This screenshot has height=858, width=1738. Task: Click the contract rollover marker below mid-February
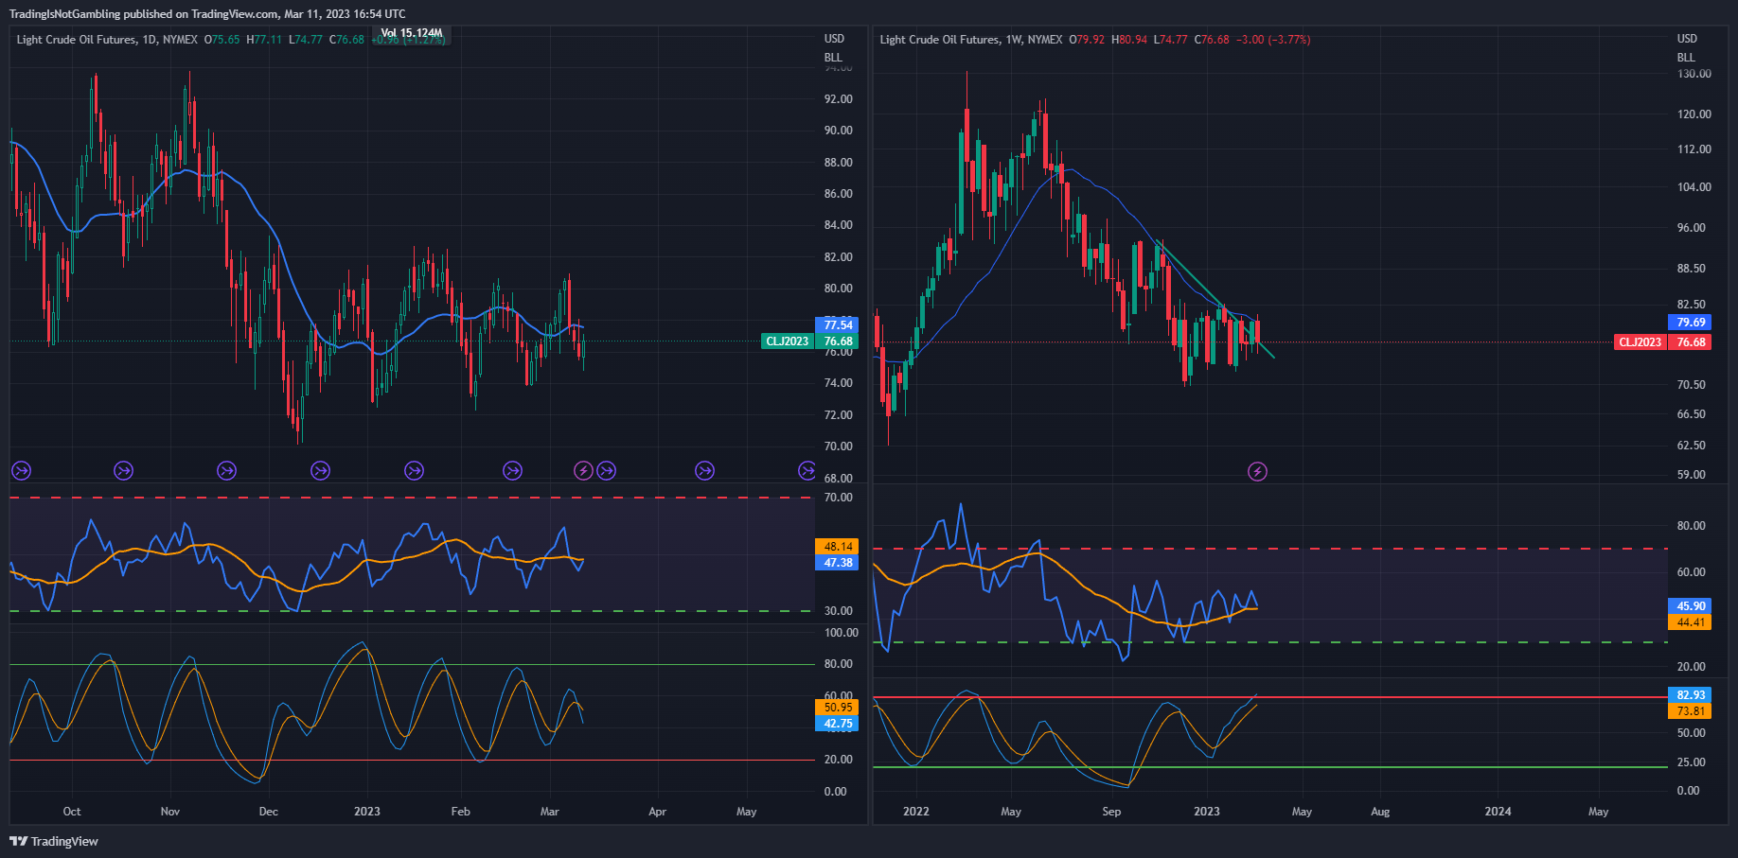(x=512, y=470)
